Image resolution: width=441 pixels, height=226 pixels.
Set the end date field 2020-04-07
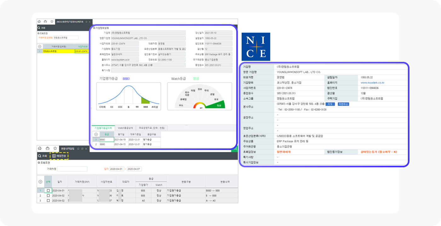[135, 169]
